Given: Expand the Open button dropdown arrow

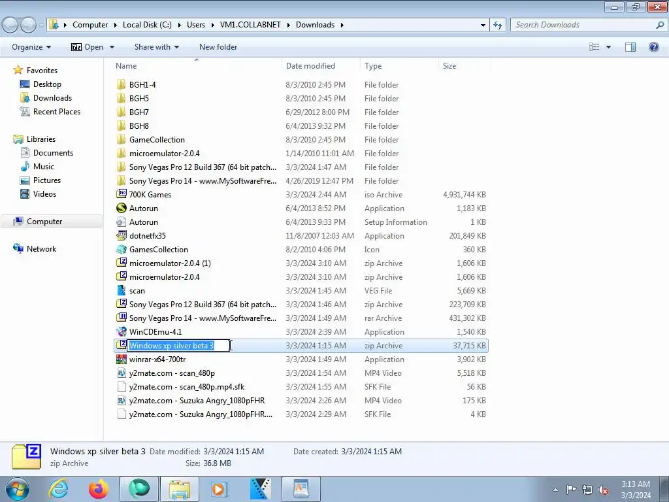Looking at the screenshot, I should 112,47.
